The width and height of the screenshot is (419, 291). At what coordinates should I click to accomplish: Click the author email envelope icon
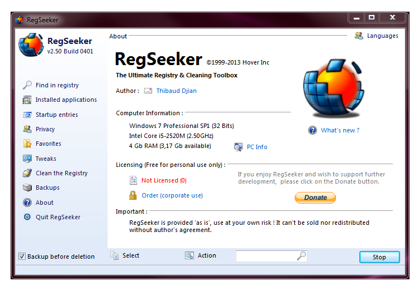pyautogui.click(x=148, y=91)
